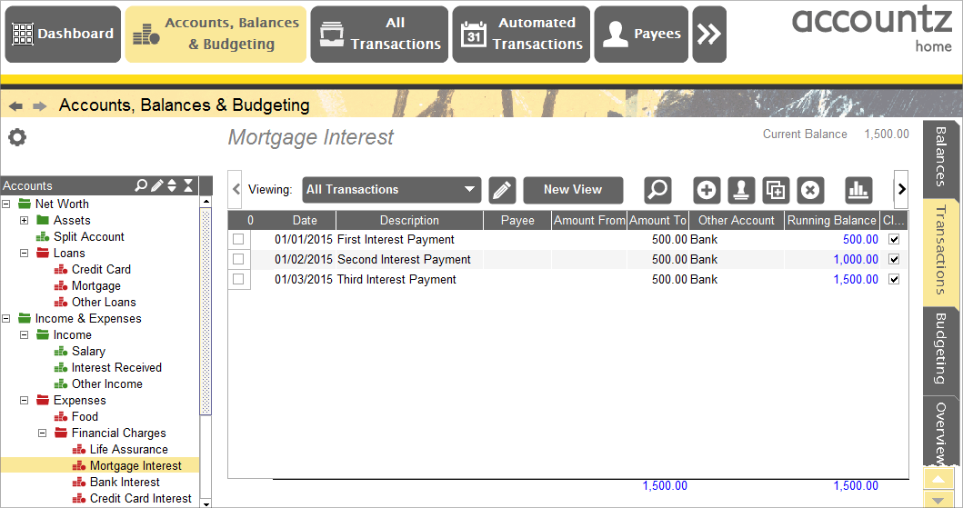
Task: Click the stamp icon in transaction toolbar
Action: [x=741, y=190]
